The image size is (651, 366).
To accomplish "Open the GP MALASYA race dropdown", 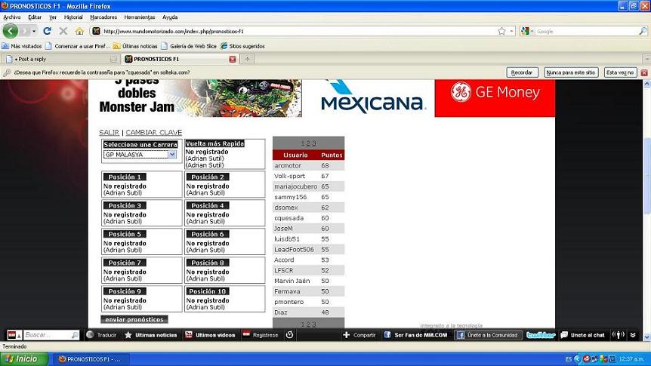I will pos(140,154).
